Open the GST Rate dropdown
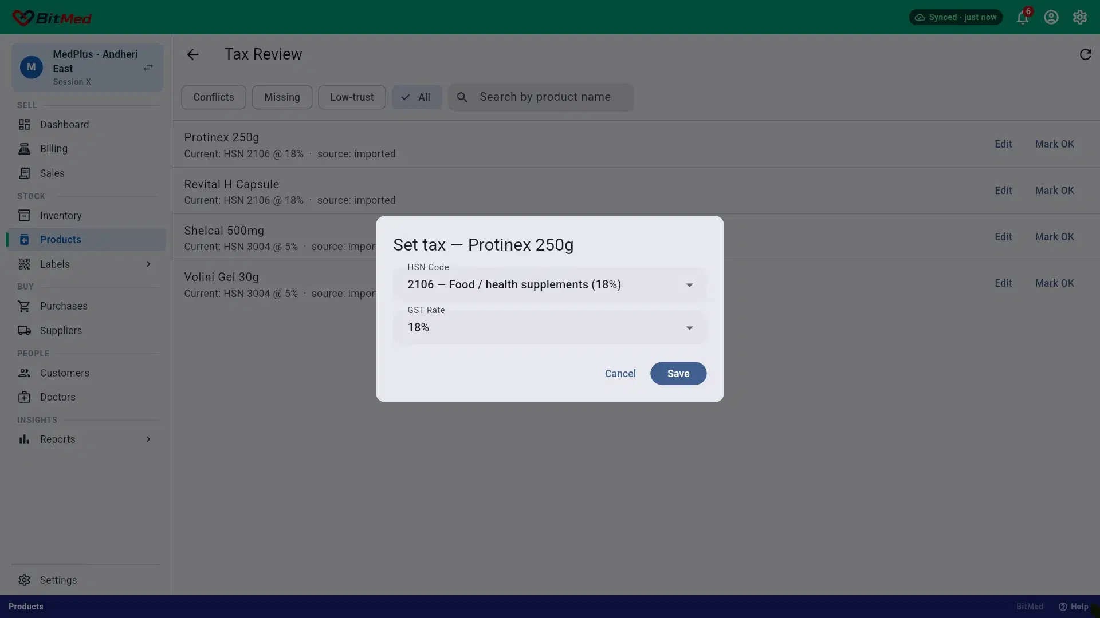This screenshot has width=1100, height=618. pyautogui.click(x=549, y=328)
